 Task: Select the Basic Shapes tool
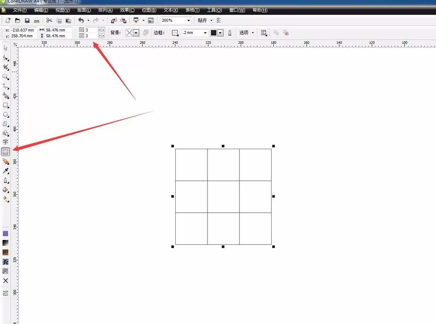pyautogui.click(x=6, y=134)
